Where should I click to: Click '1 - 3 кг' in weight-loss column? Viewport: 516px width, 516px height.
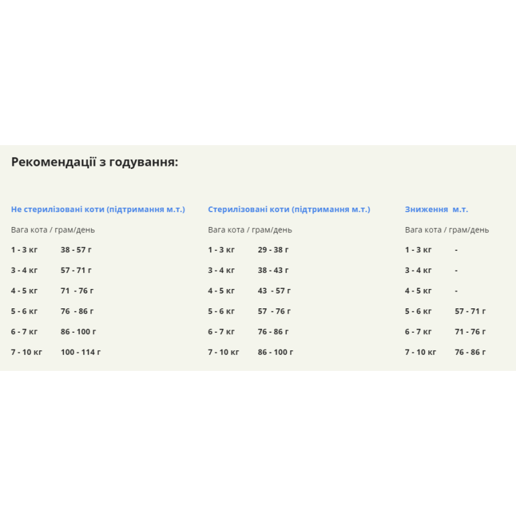[x=418, y=250]
